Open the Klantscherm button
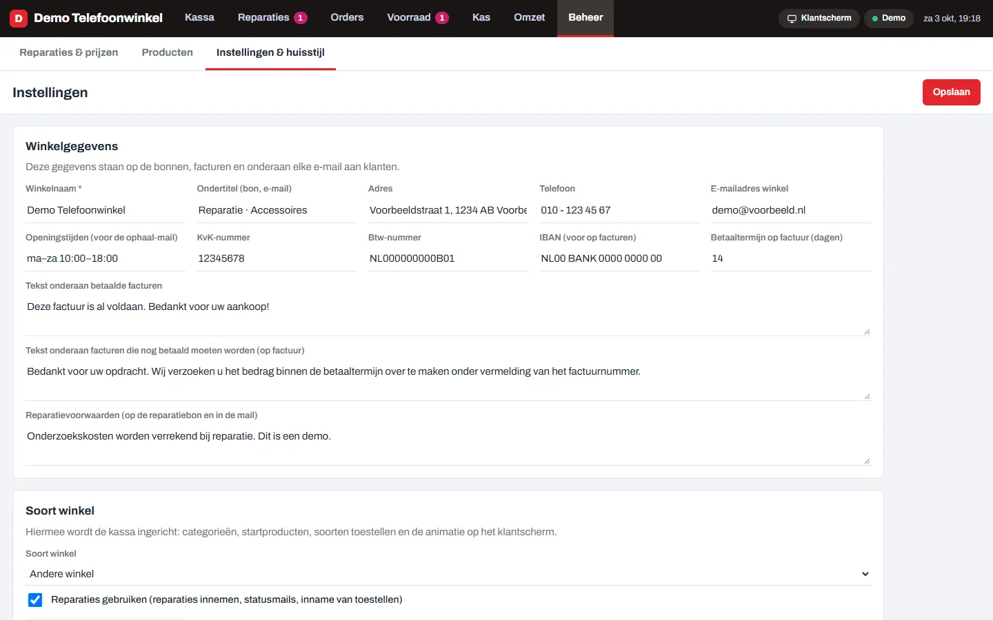Screen dimensions: 993x620 click(819, 19)
